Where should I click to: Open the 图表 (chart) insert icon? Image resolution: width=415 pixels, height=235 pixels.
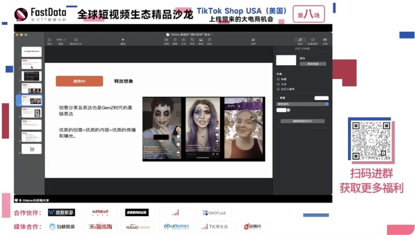[x=175, y=40]
